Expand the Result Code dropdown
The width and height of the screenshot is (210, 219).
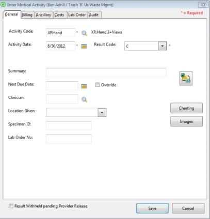point(163,46)
